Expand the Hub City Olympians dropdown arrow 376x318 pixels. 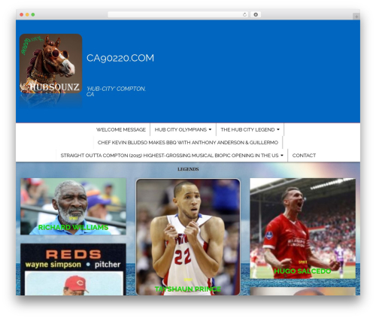coord(210,129)
